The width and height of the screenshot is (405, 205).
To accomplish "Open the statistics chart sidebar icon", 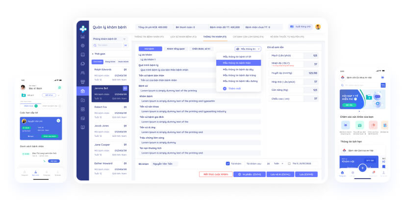I will [x=83, y=37].
